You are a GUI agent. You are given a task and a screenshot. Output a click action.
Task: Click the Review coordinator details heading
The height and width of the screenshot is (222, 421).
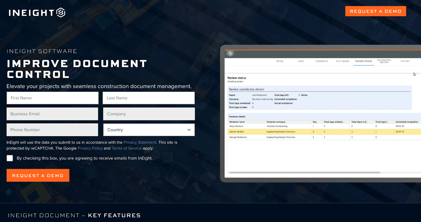(x=247, y=89)
